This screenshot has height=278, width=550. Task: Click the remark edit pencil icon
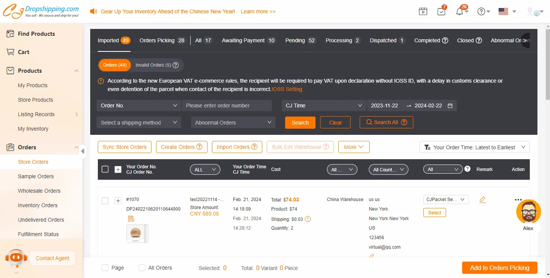pos(483,200)
